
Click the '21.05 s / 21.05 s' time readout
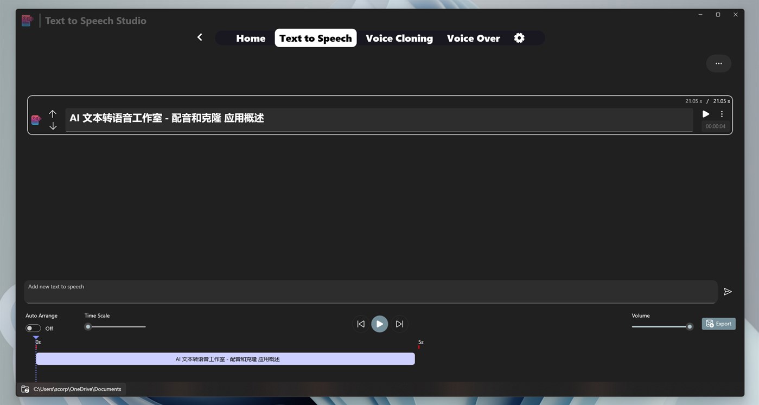pos(707,101)
